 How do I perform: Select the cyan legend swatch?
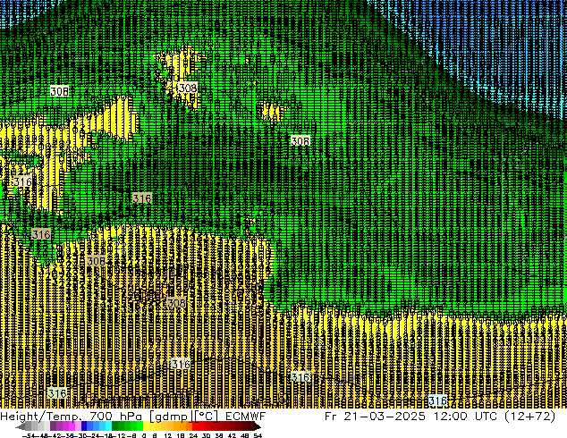click(x=108, y=425)
